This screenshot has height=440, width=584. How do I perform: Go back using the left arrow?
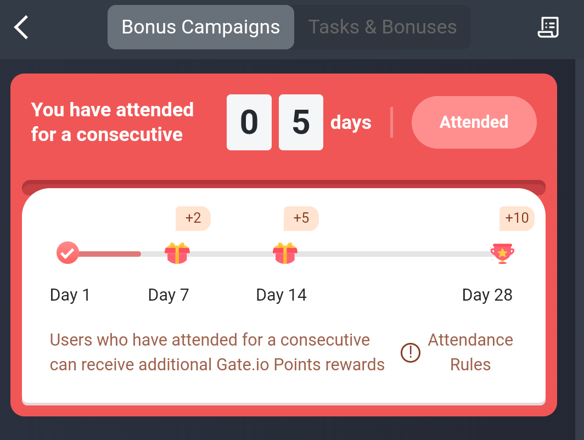pyautogui.click(x=21, y=27)
